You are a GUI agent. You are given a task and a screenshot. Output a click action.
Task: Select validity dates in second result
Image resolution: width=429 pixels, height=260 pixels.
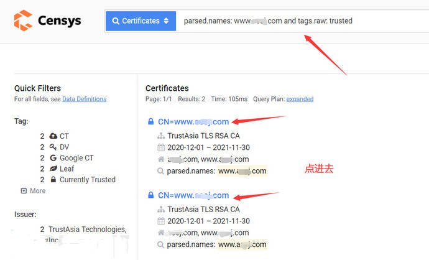click(x=208, y=221)
